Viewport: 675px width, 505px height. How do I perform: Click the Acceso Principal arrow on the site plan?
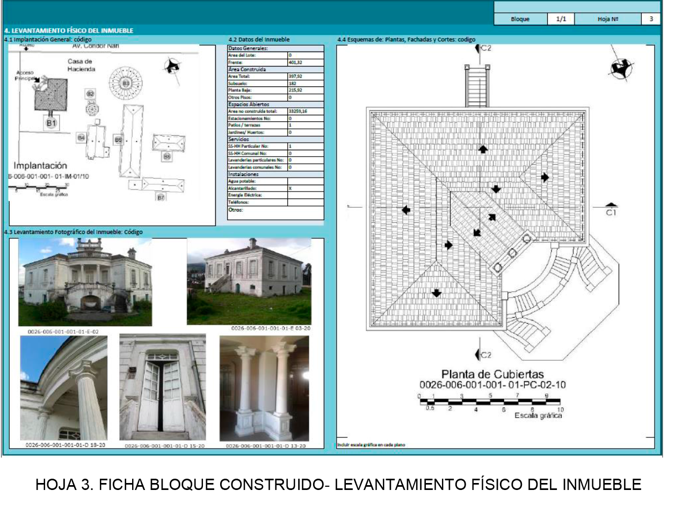click(x=36, y=79)
